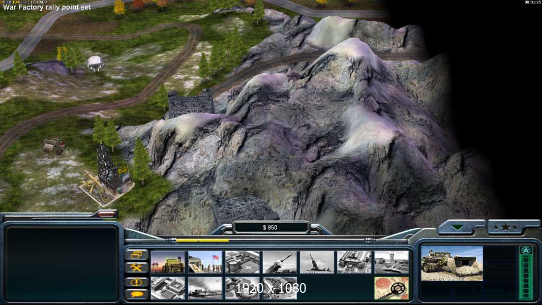Select the Fire Base artillery build icon
The height and width of the screenshot is (305, 542).
pyautogui.click(x=317, y=262)
